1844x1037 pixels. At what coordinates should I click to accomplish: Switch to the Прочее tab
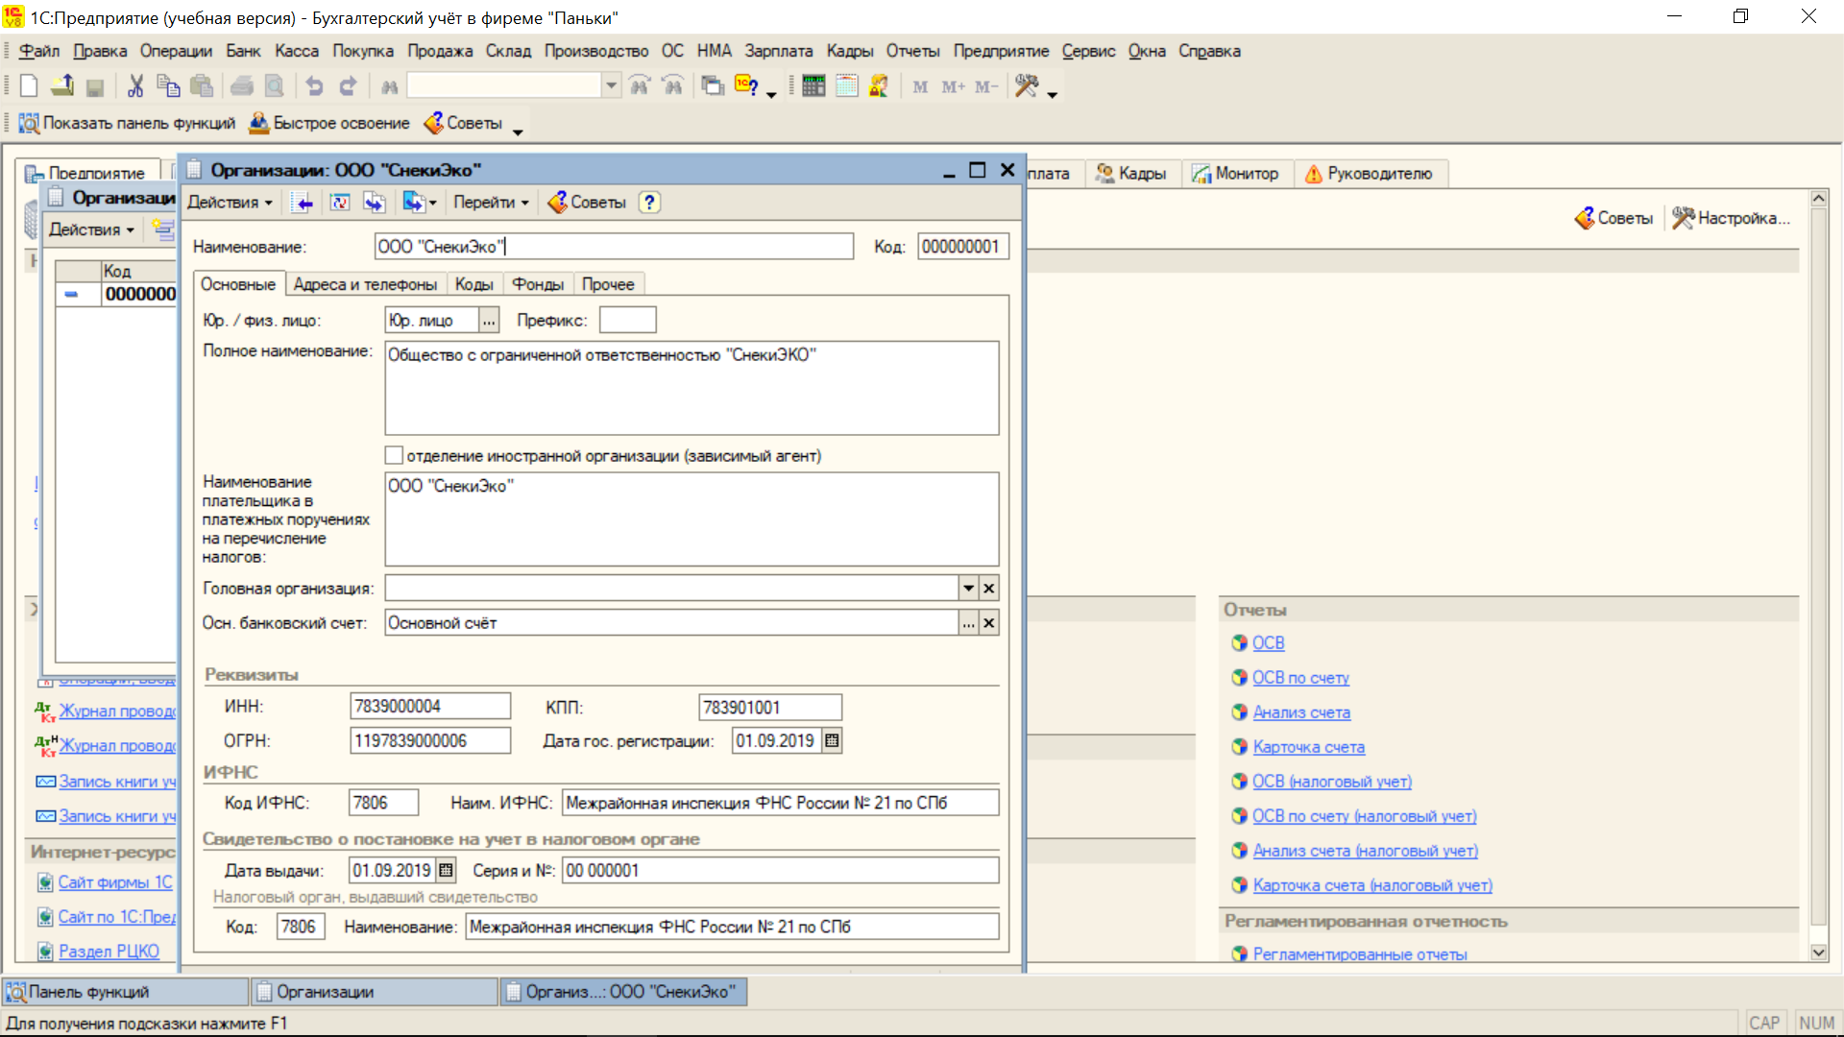[x=608, y=284]
